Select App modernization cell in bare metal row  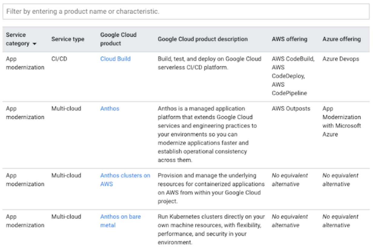click(x=25, y=221)
